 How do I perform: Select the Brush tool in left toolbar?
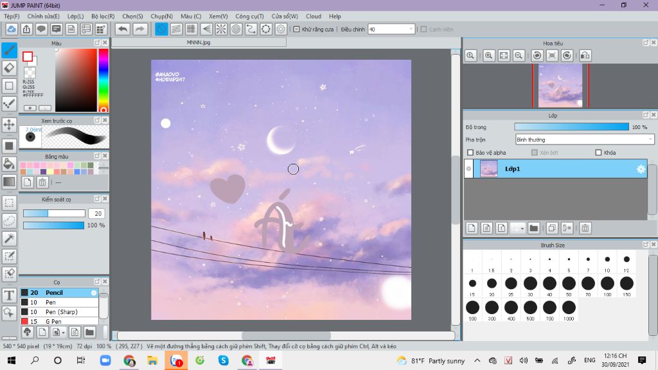9,50
